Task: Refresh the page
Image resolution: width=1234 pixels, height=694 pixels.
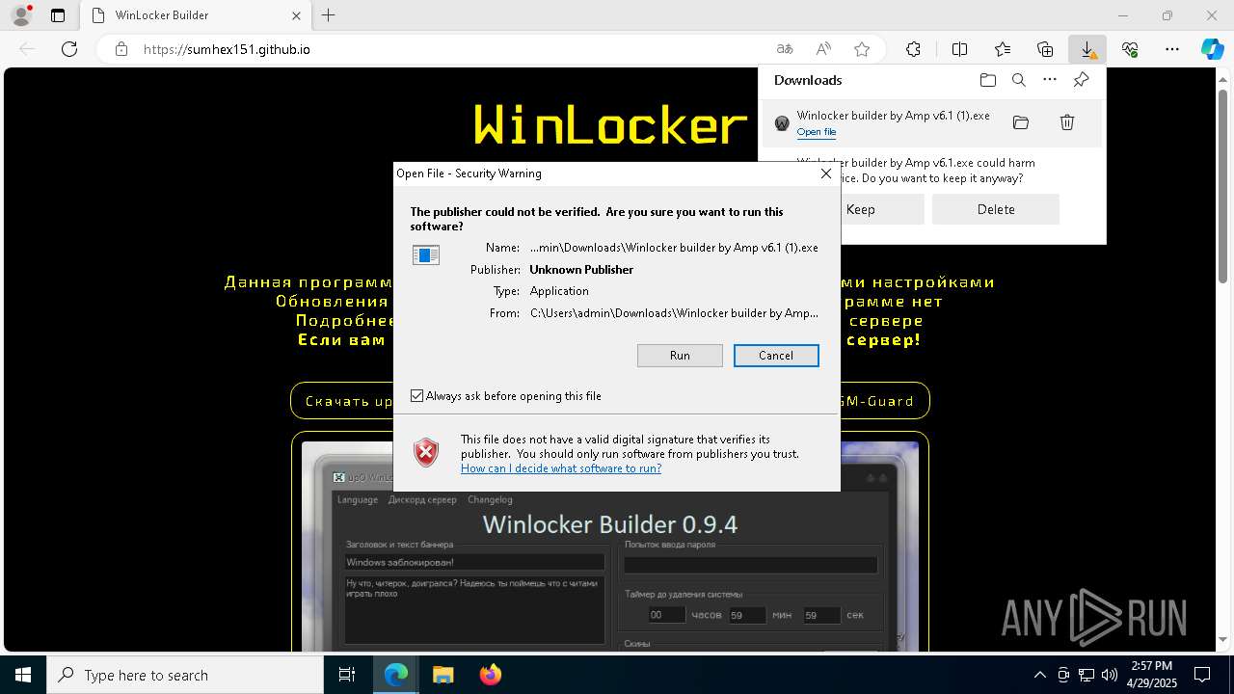Action: tap(69, 49)
